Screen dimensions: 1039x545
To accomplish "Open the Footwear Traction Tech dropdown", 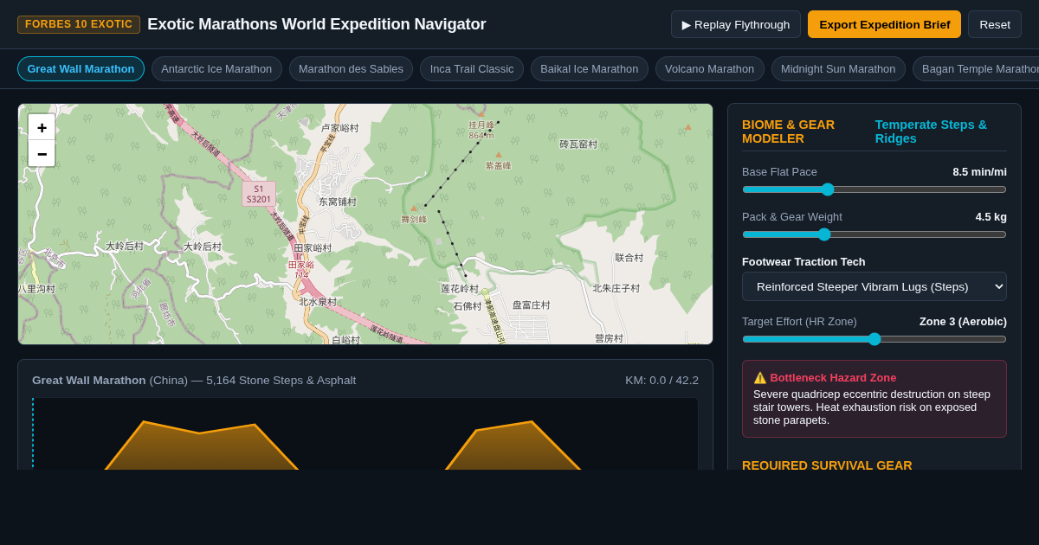I will tap(874, 286).
